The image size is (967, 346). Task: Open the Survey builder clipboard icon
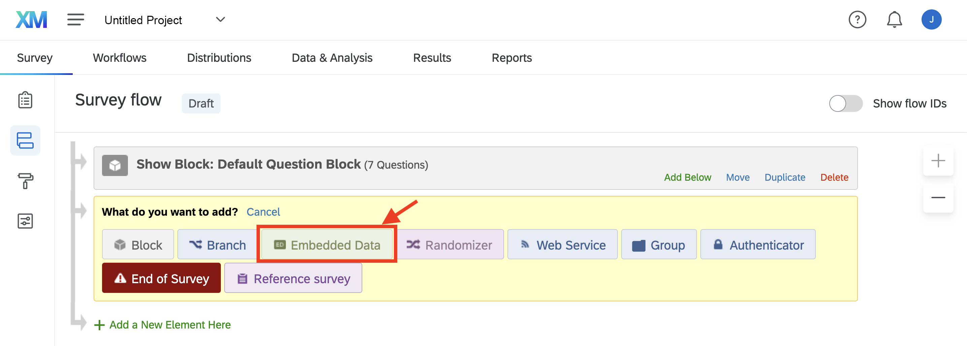(25, 100)
